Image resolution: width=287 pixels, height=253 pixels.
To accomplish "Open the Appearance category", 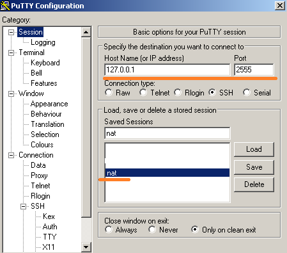I will coord(49,104).
